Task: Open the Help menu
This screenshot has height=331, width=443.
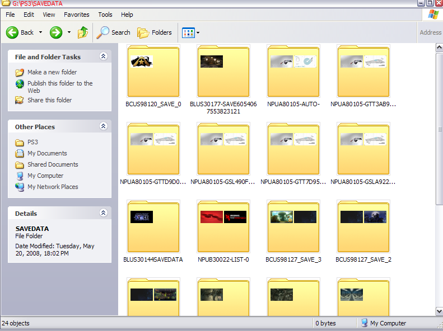Action: tap(127, 15)
